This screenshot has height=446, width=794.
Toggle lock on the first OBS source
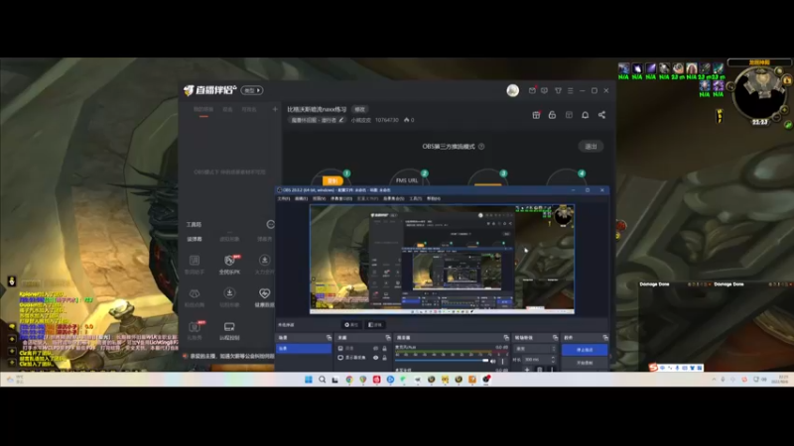(x=384, y=349)
